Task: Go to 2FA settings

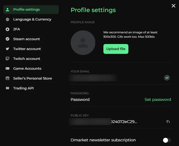Action: point(31,29)
